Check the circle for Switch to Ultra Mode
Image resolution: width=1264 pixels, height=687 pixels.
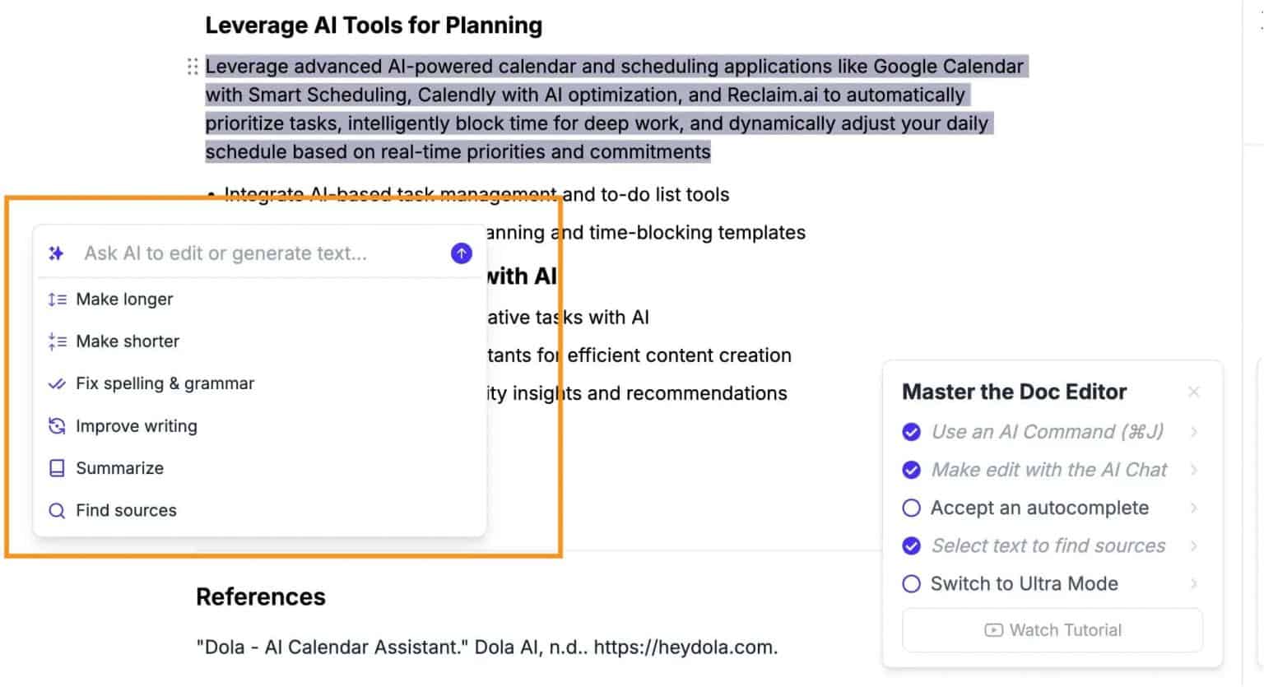(x=911, y=583)
